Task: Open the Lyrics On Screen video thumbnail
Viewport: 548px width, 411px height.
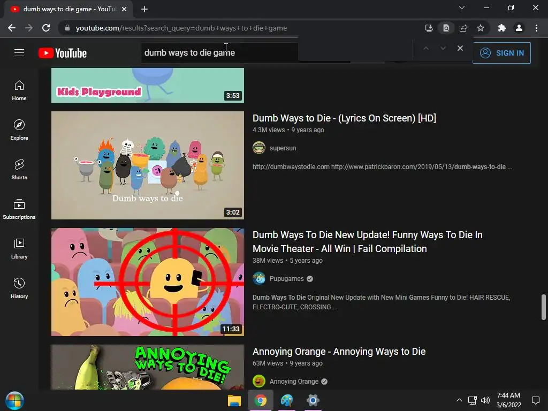Action: tap(148, 165)
